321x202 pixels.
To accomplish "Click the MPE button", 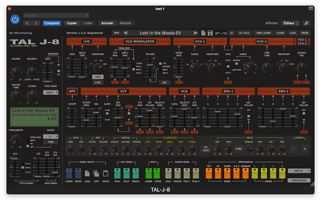I will point(116,33).
